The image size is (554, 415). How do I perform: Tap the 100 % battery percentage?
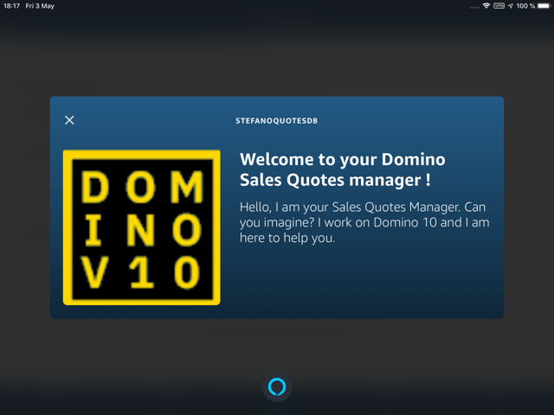point(525,6)
